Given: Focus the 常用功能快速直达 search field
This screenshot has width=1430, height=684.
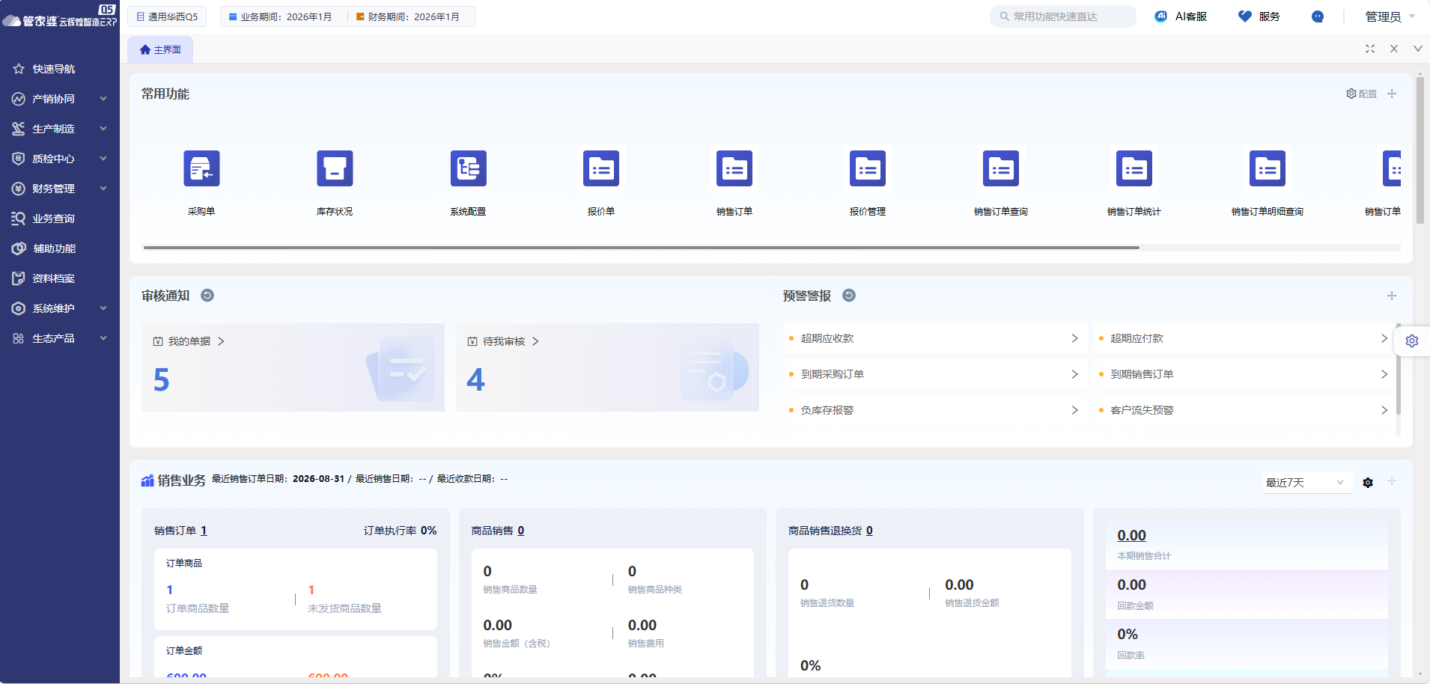Looking at the screenshot, I should point(1063,16).
